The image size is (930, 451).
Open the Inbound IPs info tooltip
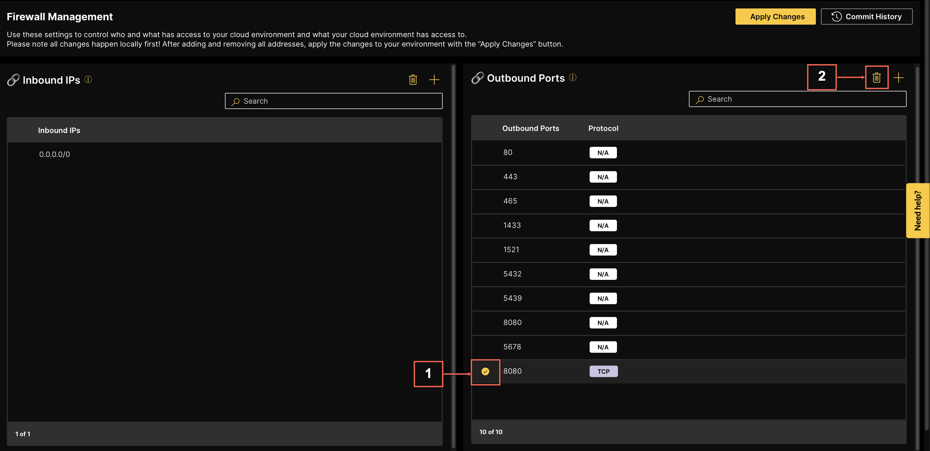click(88, 80)
